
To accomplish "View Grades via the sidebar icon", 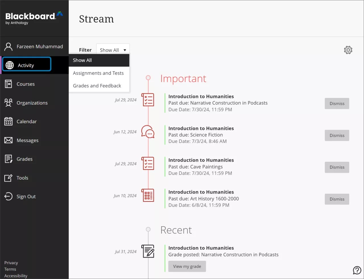I will 8,159.
